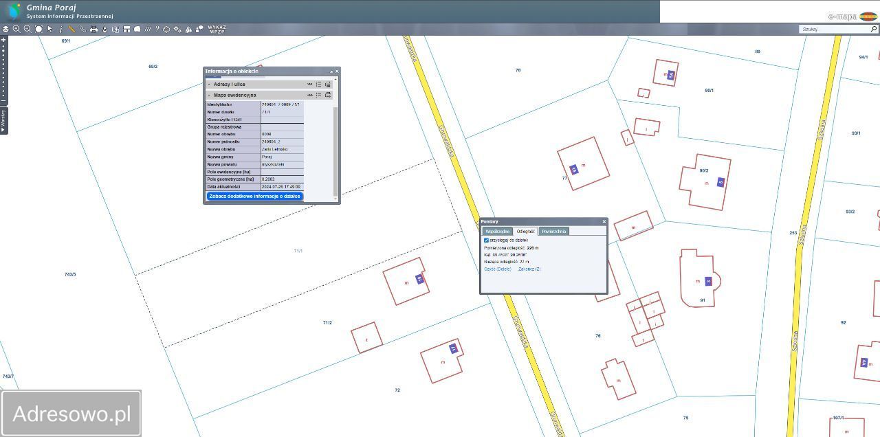Activate the object info 'i' tool
The height and width of the screenshot is (437, 880).
tap(60, 29)
